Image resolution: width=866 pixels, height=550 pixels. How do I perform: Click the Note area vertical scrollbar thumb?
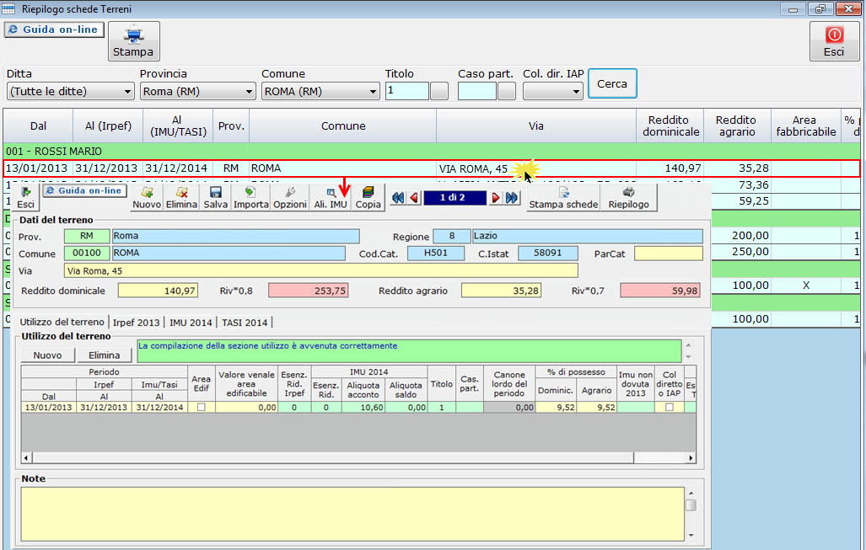click(x=691, y=505)
